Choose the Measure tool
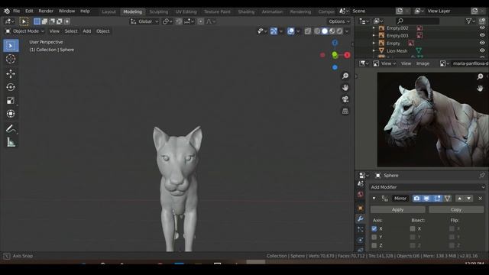489x275 pixels. (x=11, y=142)
